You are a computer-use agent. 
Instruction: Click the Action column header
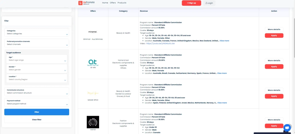pyautogui.click(x=274, y=11)
